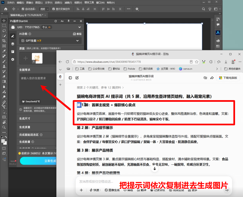Click the 下载电脑版 button
The width and height of the screenshot is (243, 197).
coord(228,78)
